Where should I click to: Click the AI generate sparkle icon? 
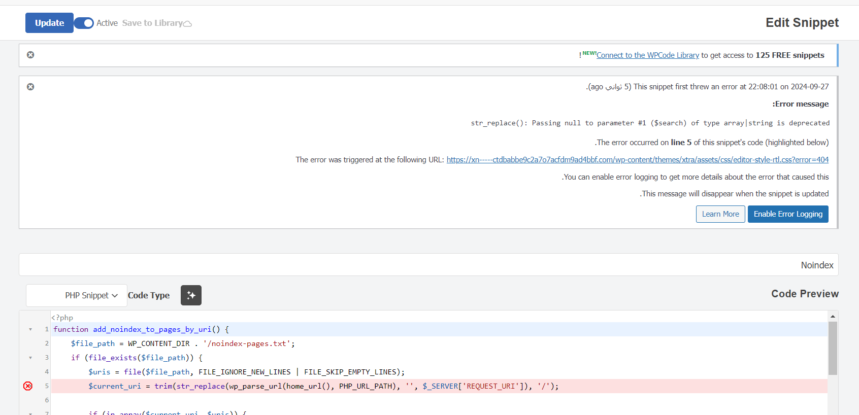(191, 295)
